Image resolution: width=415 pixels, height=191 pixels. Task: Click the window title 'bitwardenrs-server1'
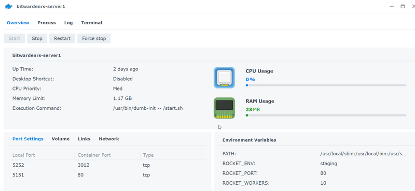tap(41, 6)
